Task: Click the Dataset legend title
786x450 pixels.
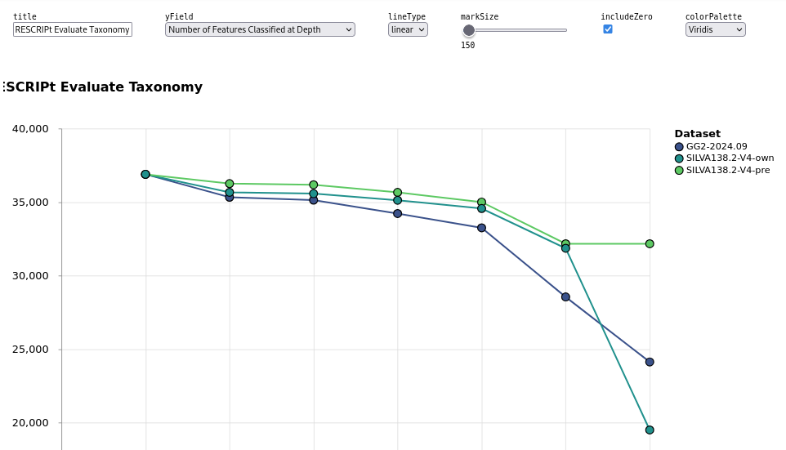Action: (x=697, y=134)
